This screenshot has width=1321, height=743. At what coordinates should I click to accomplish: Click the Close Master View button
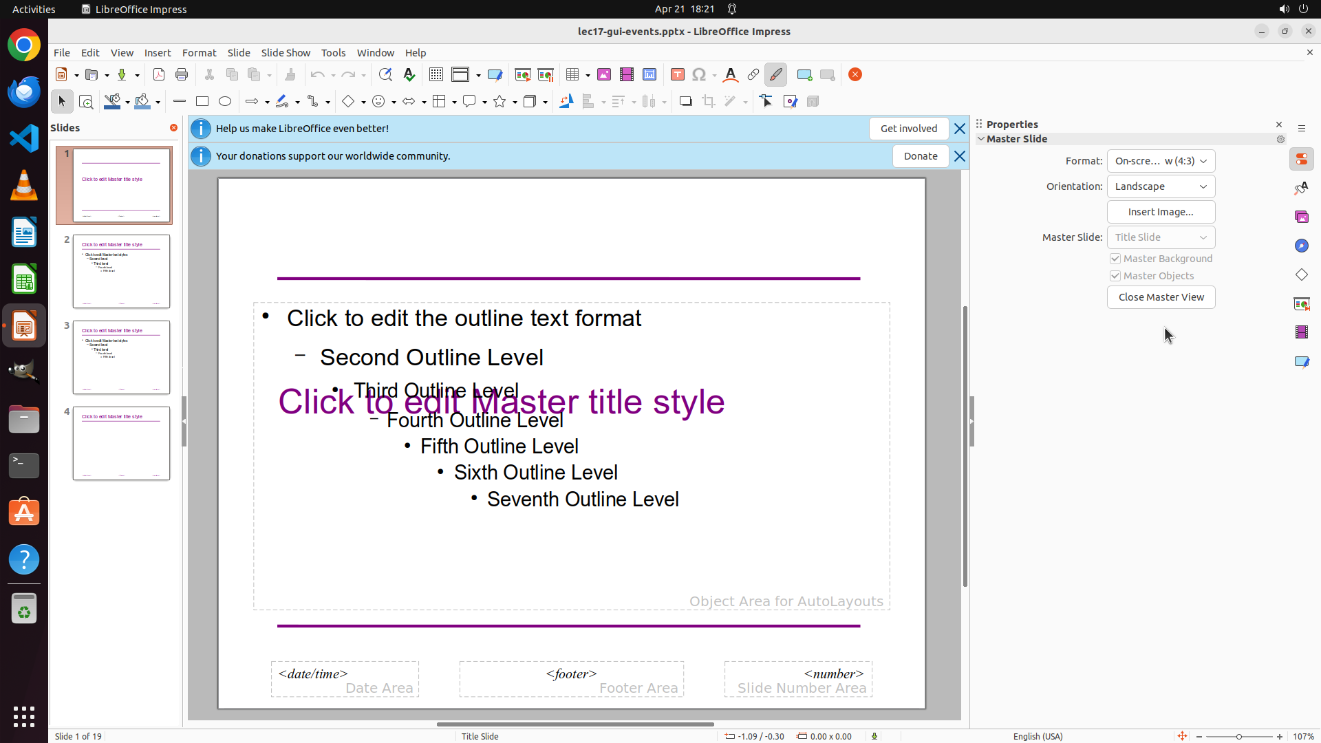[1161, 297]
